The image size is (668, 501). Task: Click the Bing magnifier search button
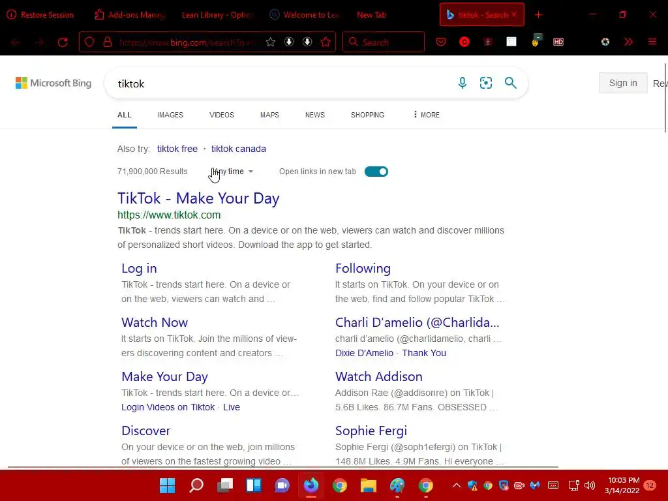510,83
